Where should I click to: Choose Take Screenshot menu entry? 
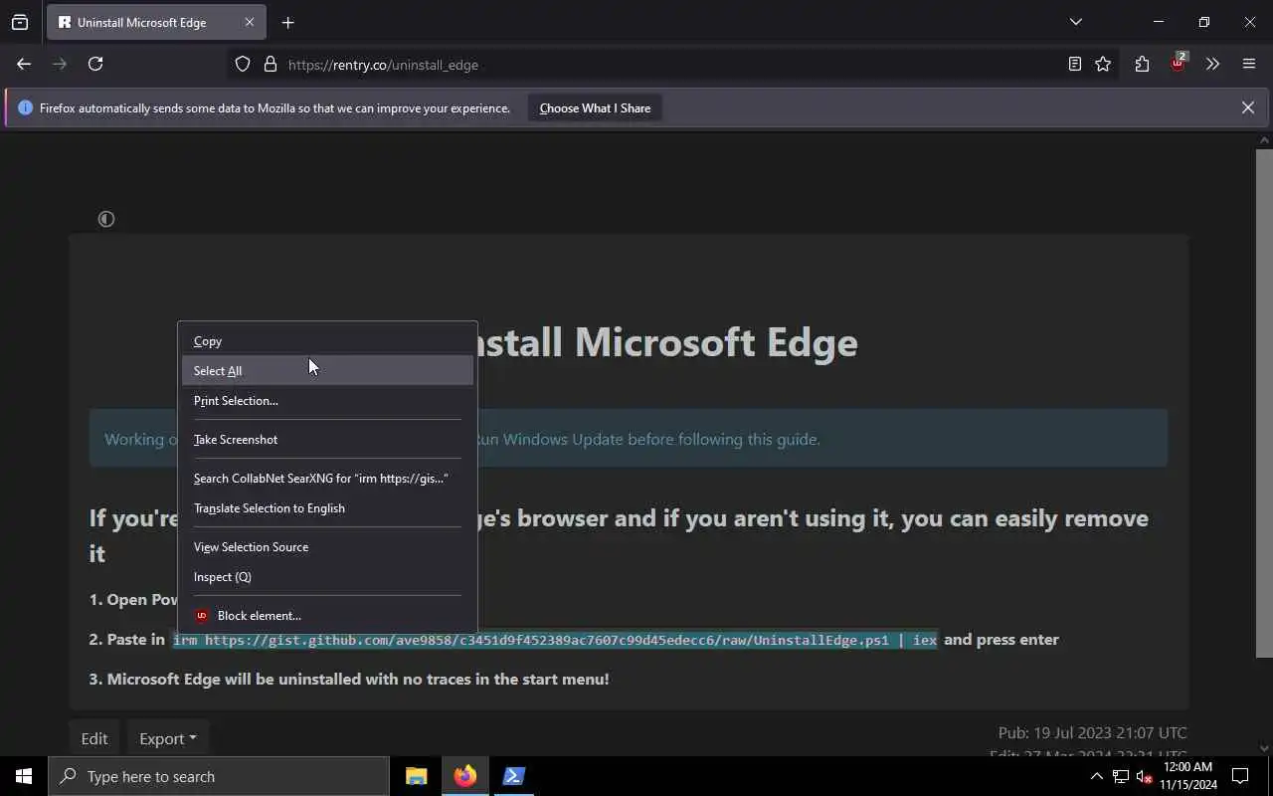327,439
